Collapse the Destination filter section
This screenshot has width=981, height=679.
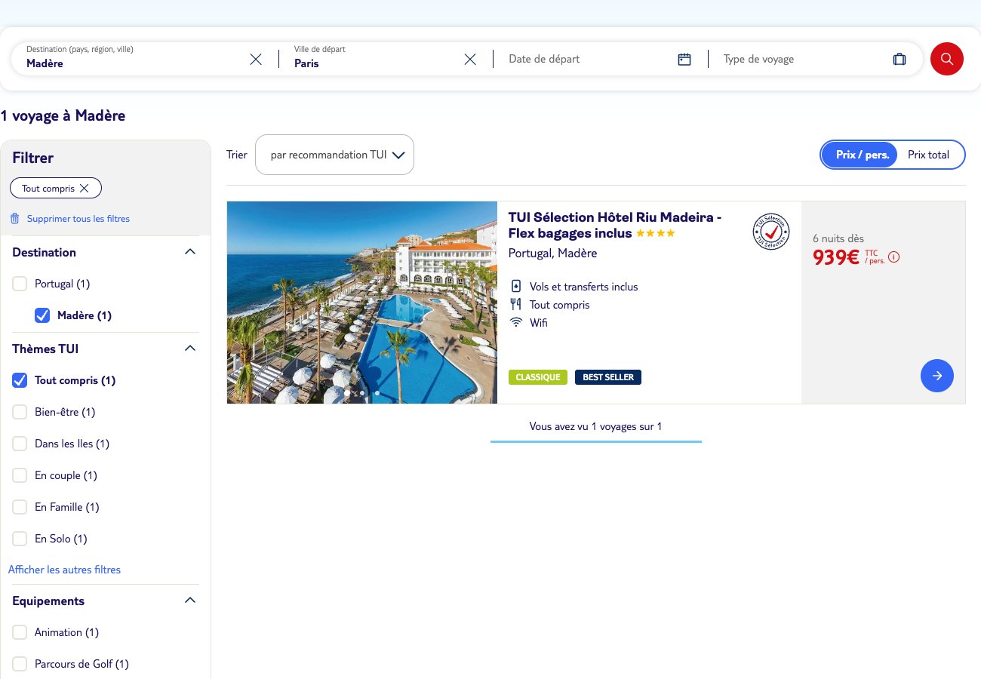(190, 252)
